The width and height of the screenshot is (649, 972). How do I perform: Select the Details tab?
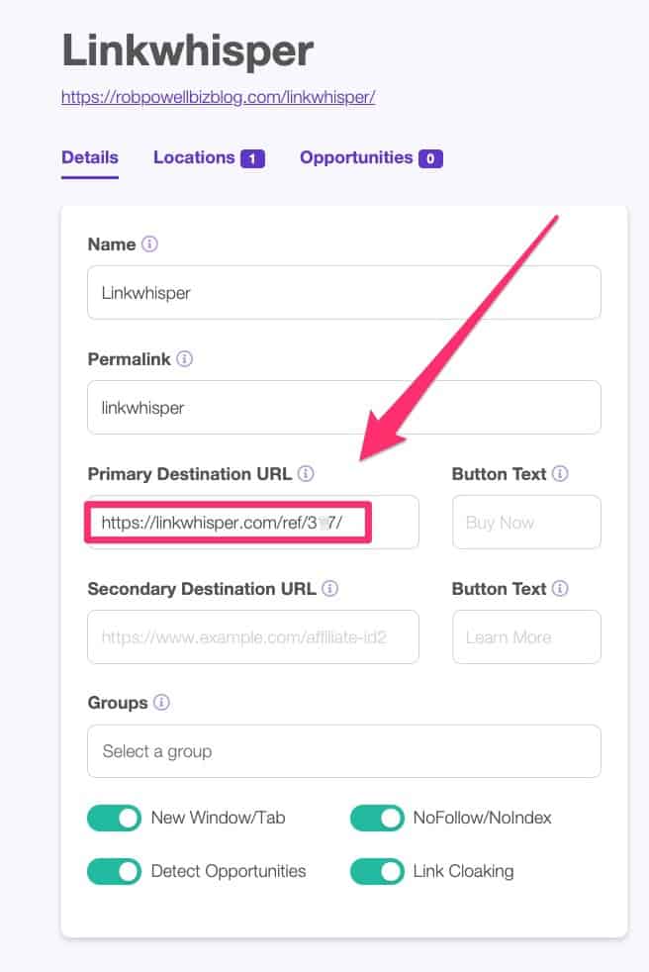[x=90, y=156]
